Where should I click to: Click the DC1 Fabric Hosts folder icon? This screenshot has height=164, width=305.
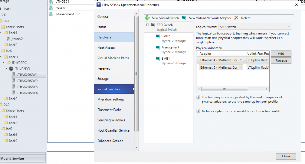[3, 27]
